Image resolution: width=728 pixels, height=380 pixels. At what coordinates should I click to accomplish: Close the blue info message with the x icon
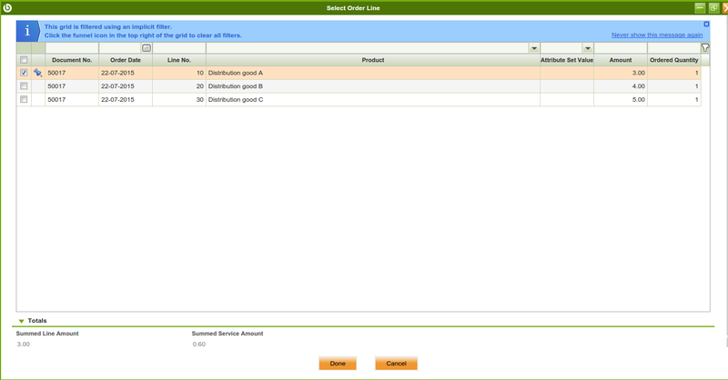coord(706,25)
